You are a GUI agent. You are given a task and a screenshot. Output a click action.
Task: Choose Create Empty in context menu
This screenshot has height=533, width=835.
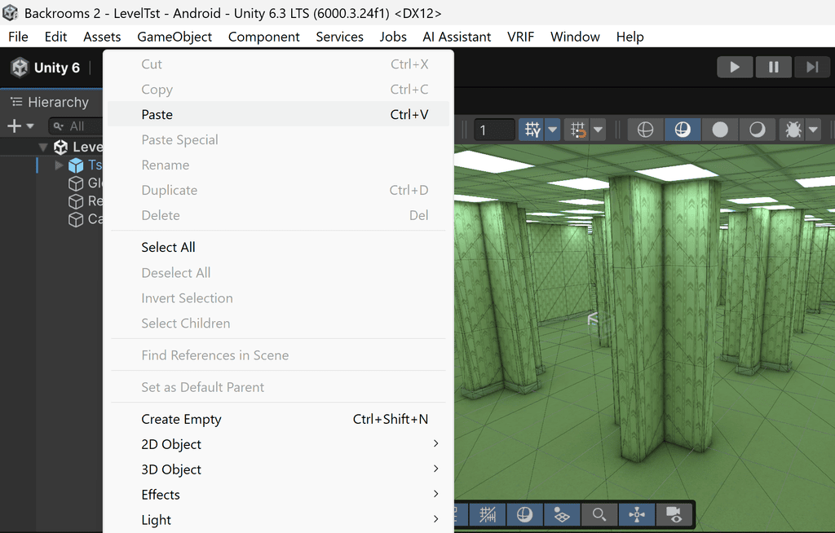(x=278, y=419)
